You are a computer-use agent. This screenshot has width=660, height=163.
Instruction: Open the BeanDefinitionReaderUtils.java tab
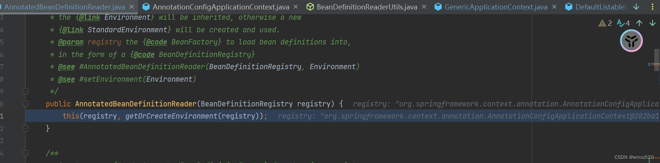[367, 7]
